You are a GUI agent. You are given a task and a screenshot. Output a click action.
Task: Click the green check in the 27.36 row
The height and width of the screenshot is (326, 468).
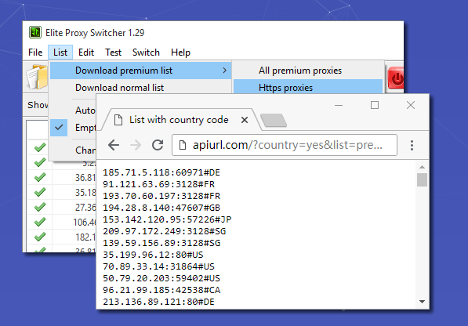pos(40,207)
